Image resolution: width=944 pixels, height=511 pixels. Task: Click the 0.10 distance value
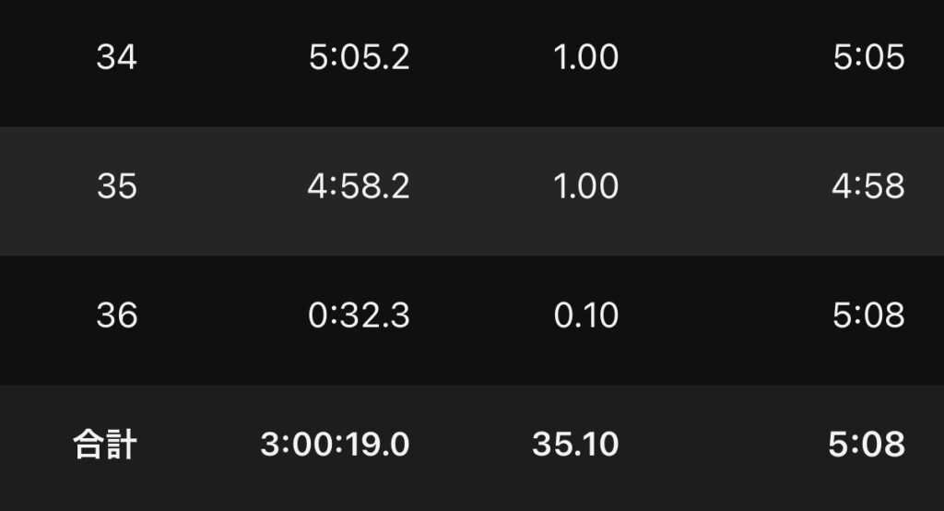(585, 316)
